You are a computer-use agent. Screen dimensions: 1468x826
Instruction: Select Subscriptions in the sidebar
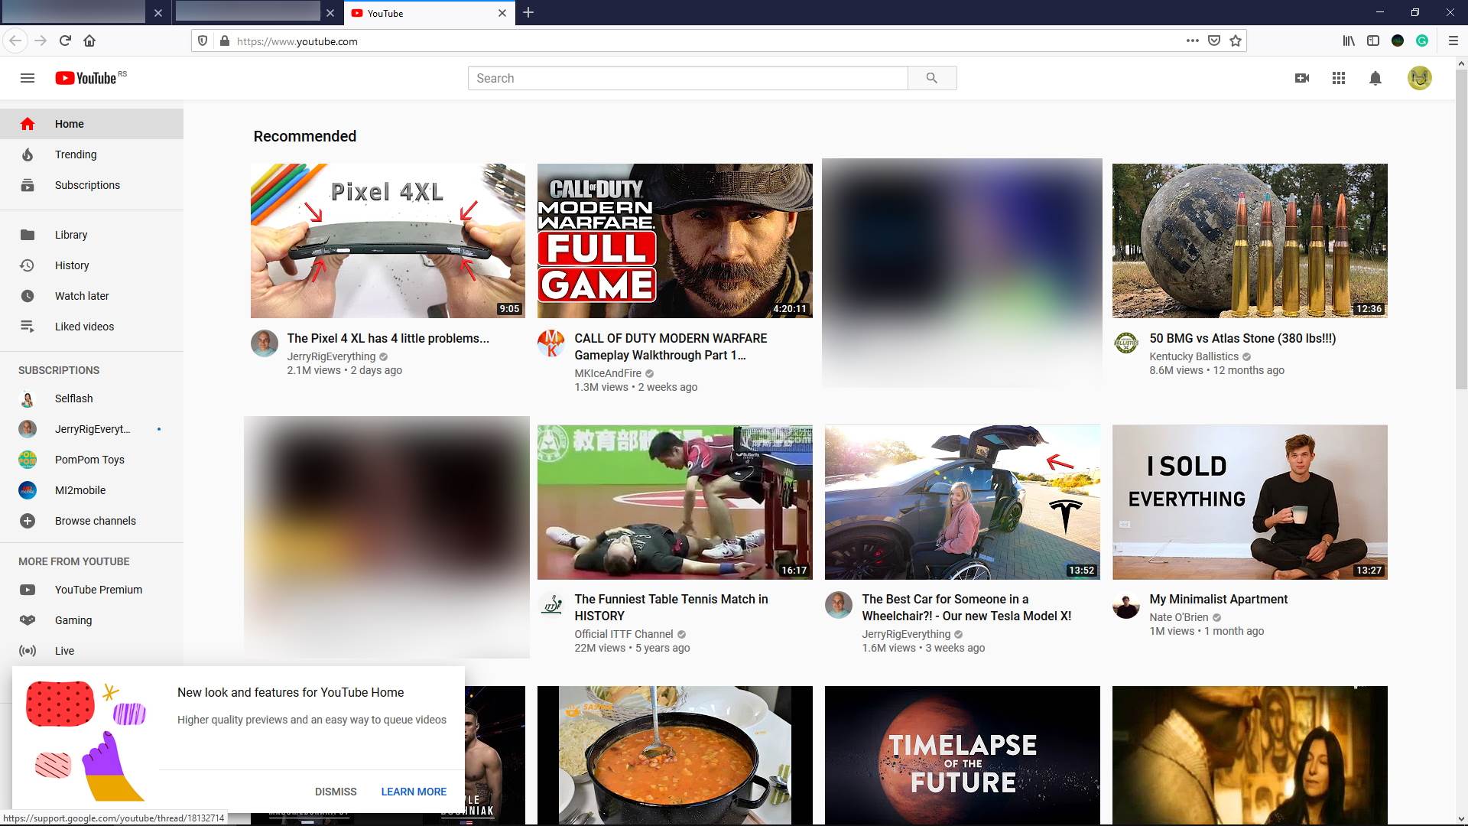tap(86, 185)
